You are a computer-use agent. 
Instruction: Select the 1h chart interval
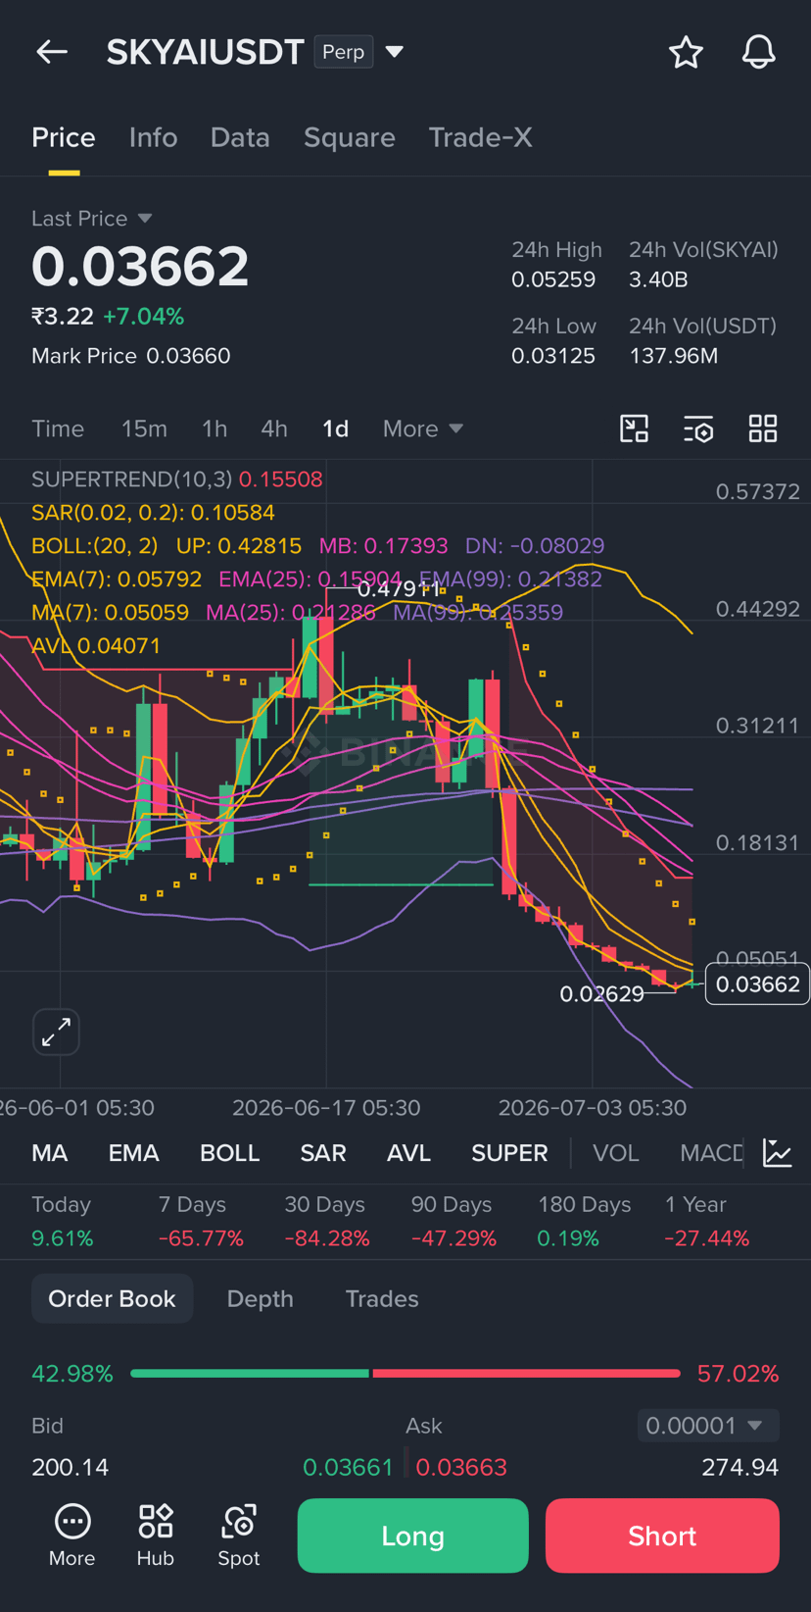[x=215, y=428]
